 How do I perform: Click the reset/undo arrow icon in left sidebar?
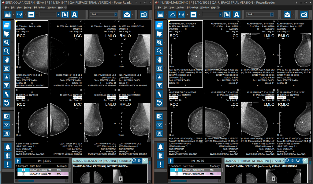point(6,103)
